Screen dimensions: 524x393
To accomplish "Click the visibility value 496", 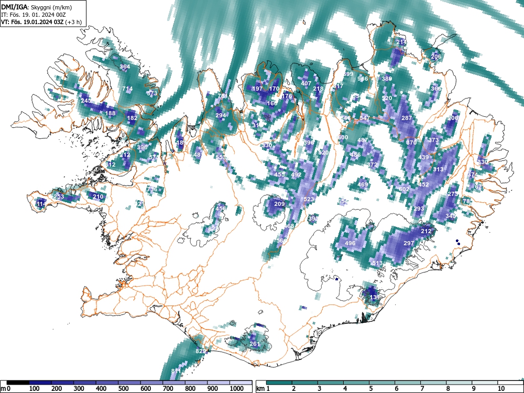I will pos(350,243).
